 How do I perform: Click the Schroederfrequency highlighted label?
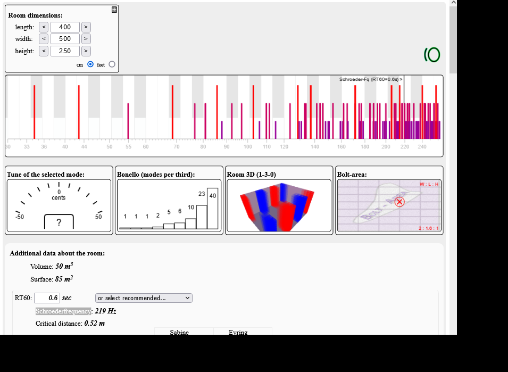[x=63, y=311]
